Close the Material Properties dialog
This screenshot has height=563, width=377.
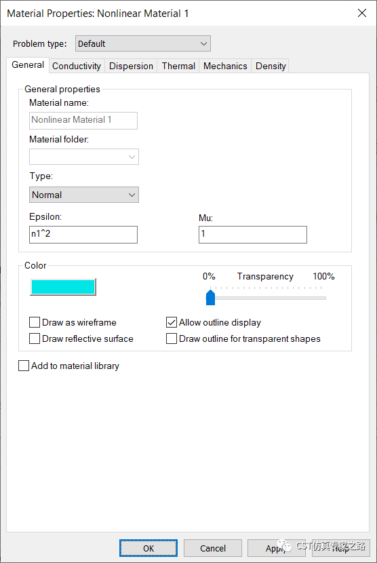coord(362,13)
